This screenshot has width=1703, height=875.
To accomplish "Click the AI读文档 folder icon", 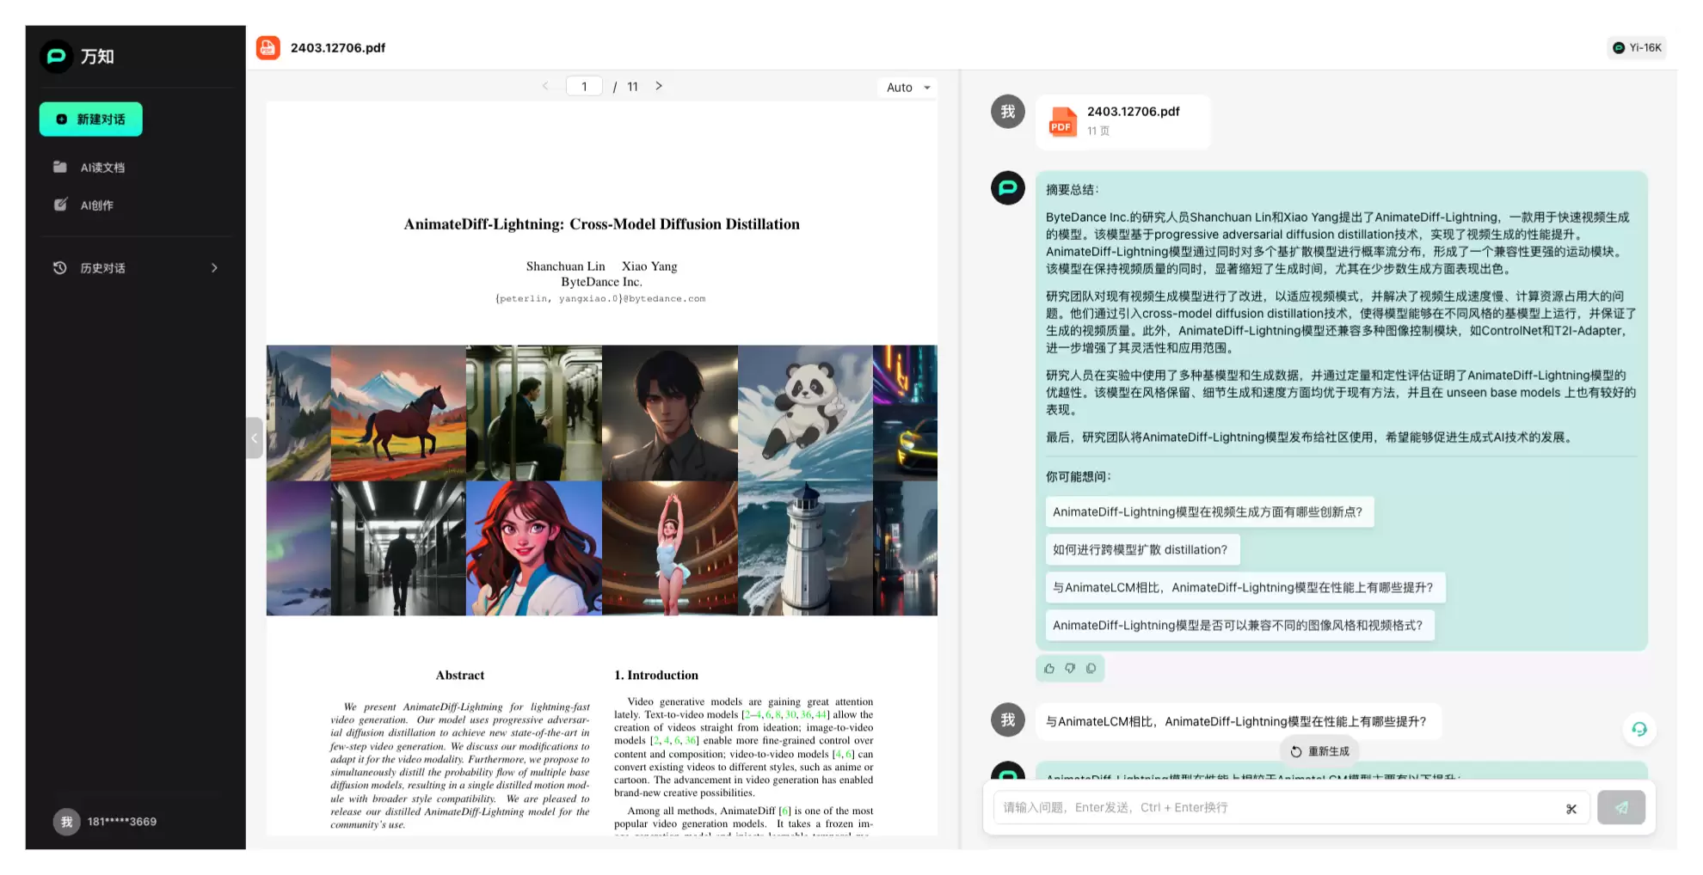I will coord(60,167).
